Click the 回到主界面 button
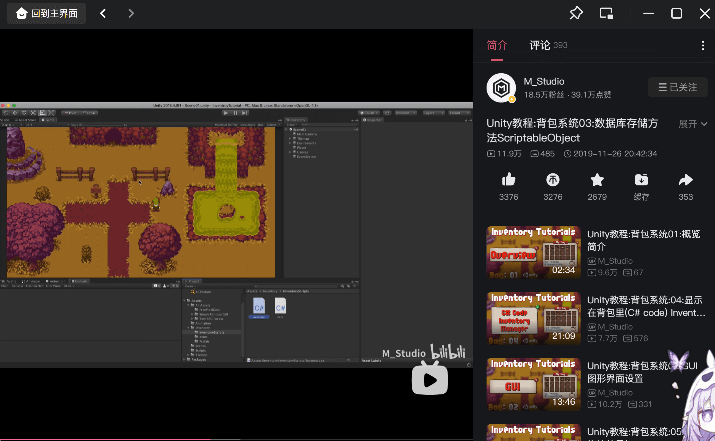This screenshot has height=441, width=715. pyautogui.click(x=46, y=13)
